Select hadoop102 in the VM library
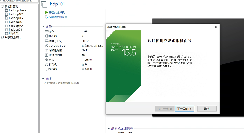Screen dimensions: 244x133 pos(16,18)
